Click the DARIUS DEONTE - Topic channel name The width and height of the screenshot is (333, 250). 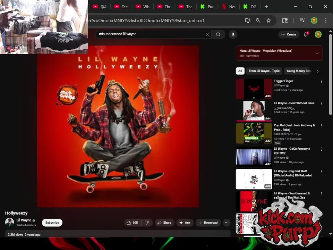pyautogui.click(x=288, y=134)
